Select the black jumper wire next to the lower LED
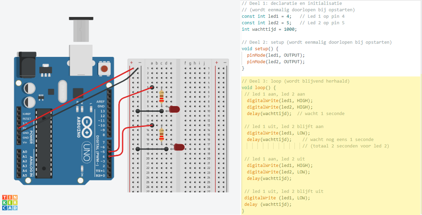This screenshot has width=422, height=215. click(152, 149)
